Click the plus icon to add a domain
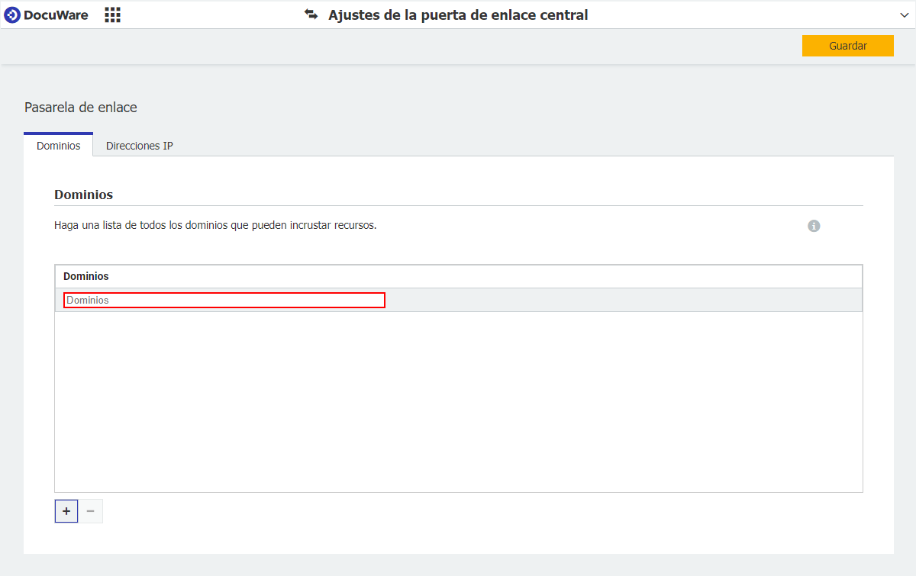The height and width of the screenshot is (576, 916). (66, 510)
